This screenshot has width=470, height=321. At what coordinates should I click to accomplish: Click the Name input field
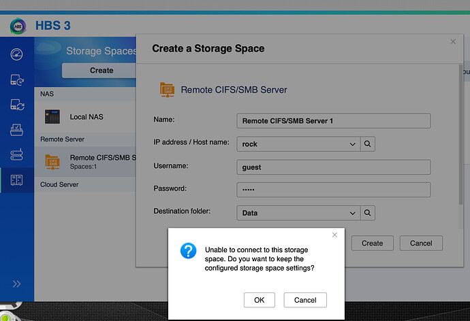click(334, 121)
